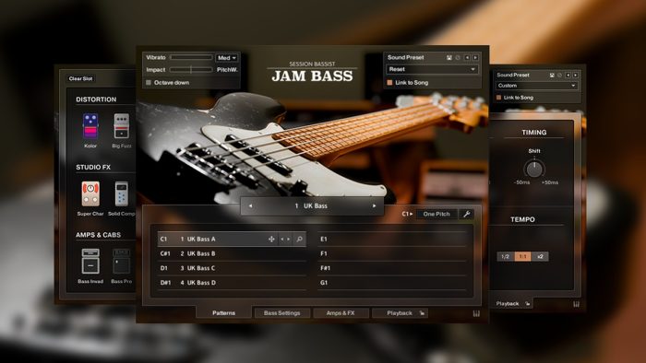This screenshot has height=363, width=646.
Task: Save the preset in the right Playback window
Action: click(552, 75)
